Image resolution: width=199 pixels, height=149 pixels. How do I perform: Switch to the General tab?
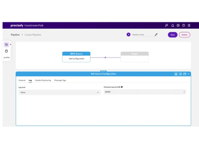[22, 80]
